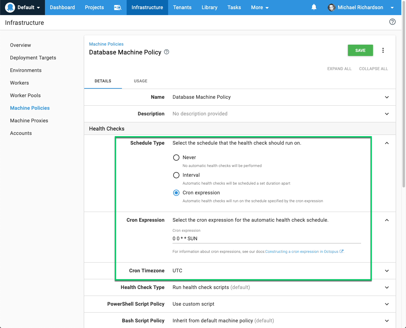The height and width of the screenshot is (328, 406).
Task: Click the help icon beside Infrastructure header
Action: coord(392,22)
